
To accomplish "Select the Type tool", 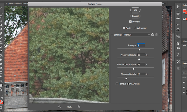I will (x=1, y=72).
